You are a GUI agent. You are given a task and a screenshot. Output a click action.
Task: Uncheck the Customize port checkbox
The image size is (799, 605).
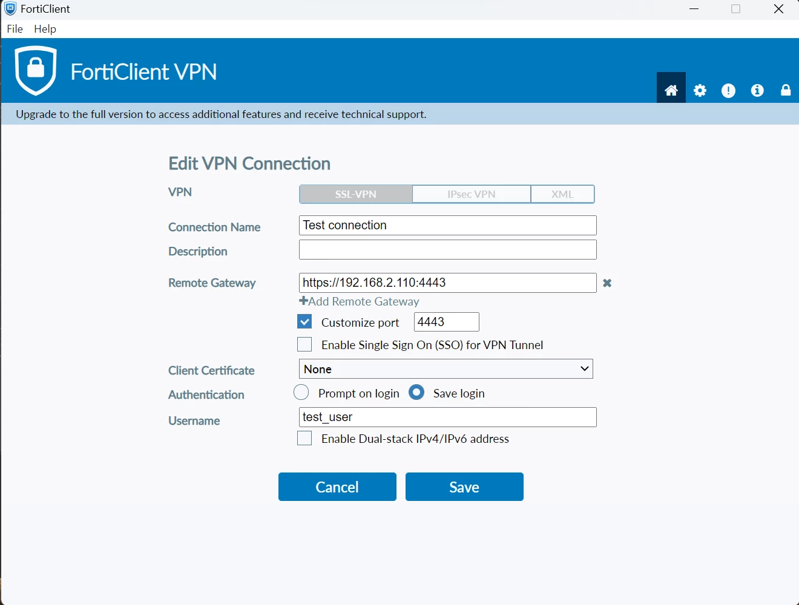[x=304, y=322]
